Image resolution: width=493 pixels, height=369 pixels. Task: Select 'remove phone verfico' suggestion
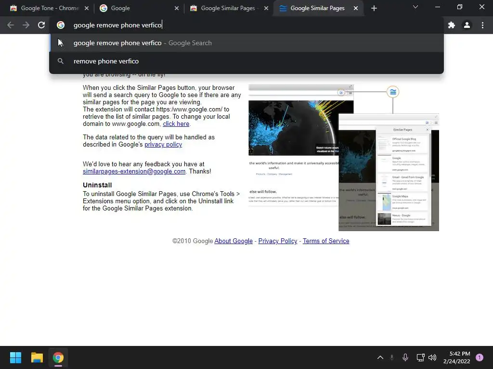pos(246,61)
